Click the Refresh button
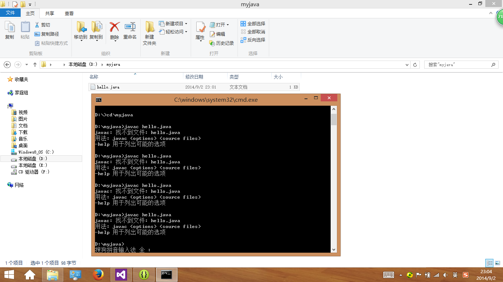 [x=415, y=65]
